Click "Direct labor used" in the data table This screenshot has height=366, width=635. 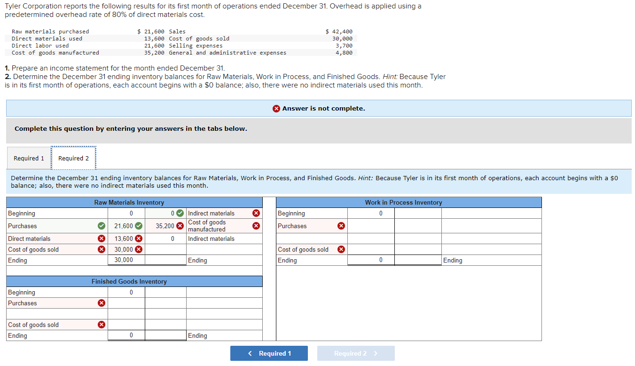[x=40, y=46]
